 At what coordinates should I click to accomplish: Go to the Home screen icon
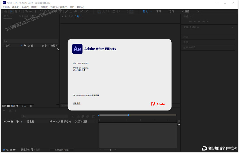[x=6, y=12]
